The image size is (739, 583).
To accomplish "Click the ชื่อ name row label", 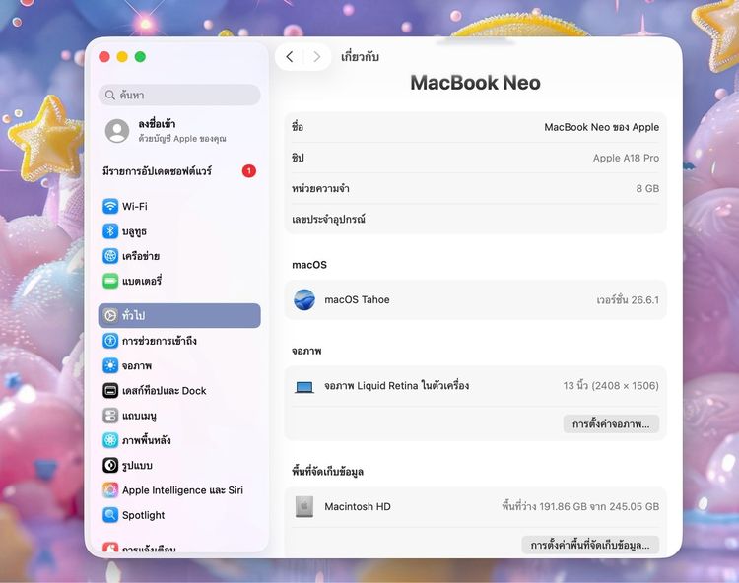I will [x=298, y=127].
